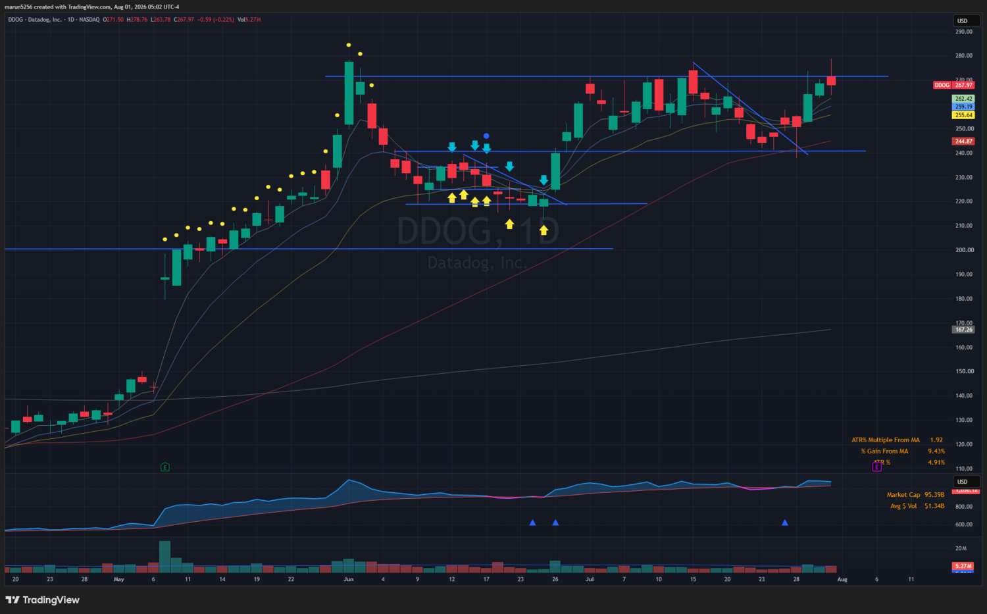Click the ATR% Multiple From MA label
The width and height of the screenshot is (987, 614).
886,440
